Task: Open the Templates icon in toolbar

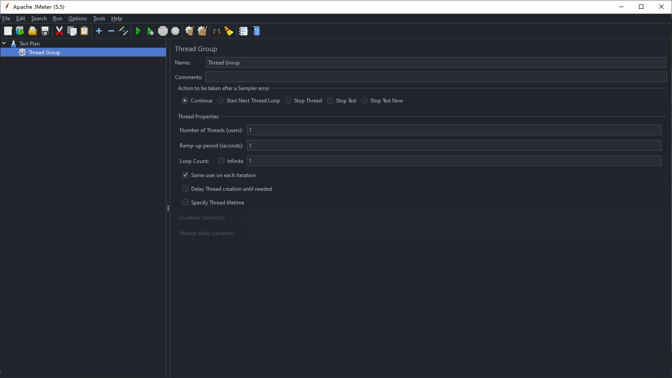Action: 20,31
